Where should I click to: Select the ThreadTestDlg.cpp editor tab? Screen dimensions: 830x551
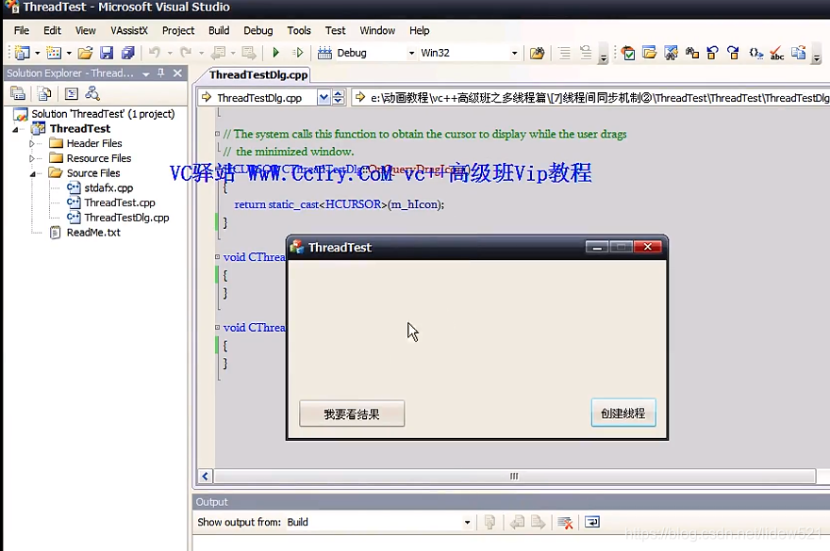[x=258, y=75]
